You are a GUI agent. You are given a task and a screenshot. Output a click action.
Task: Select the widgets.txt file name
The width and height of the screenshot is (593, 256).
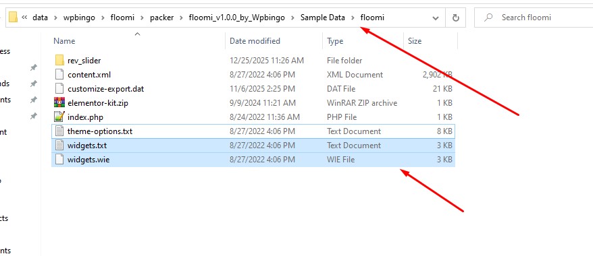[87, 146]
